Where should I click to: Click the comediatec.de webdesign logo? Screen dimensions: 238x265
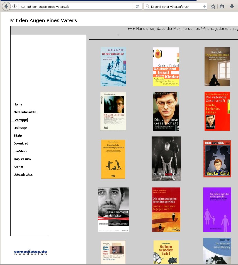click(30, 252)
